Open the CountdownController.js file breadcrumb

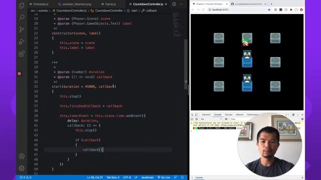pos(69,10)
